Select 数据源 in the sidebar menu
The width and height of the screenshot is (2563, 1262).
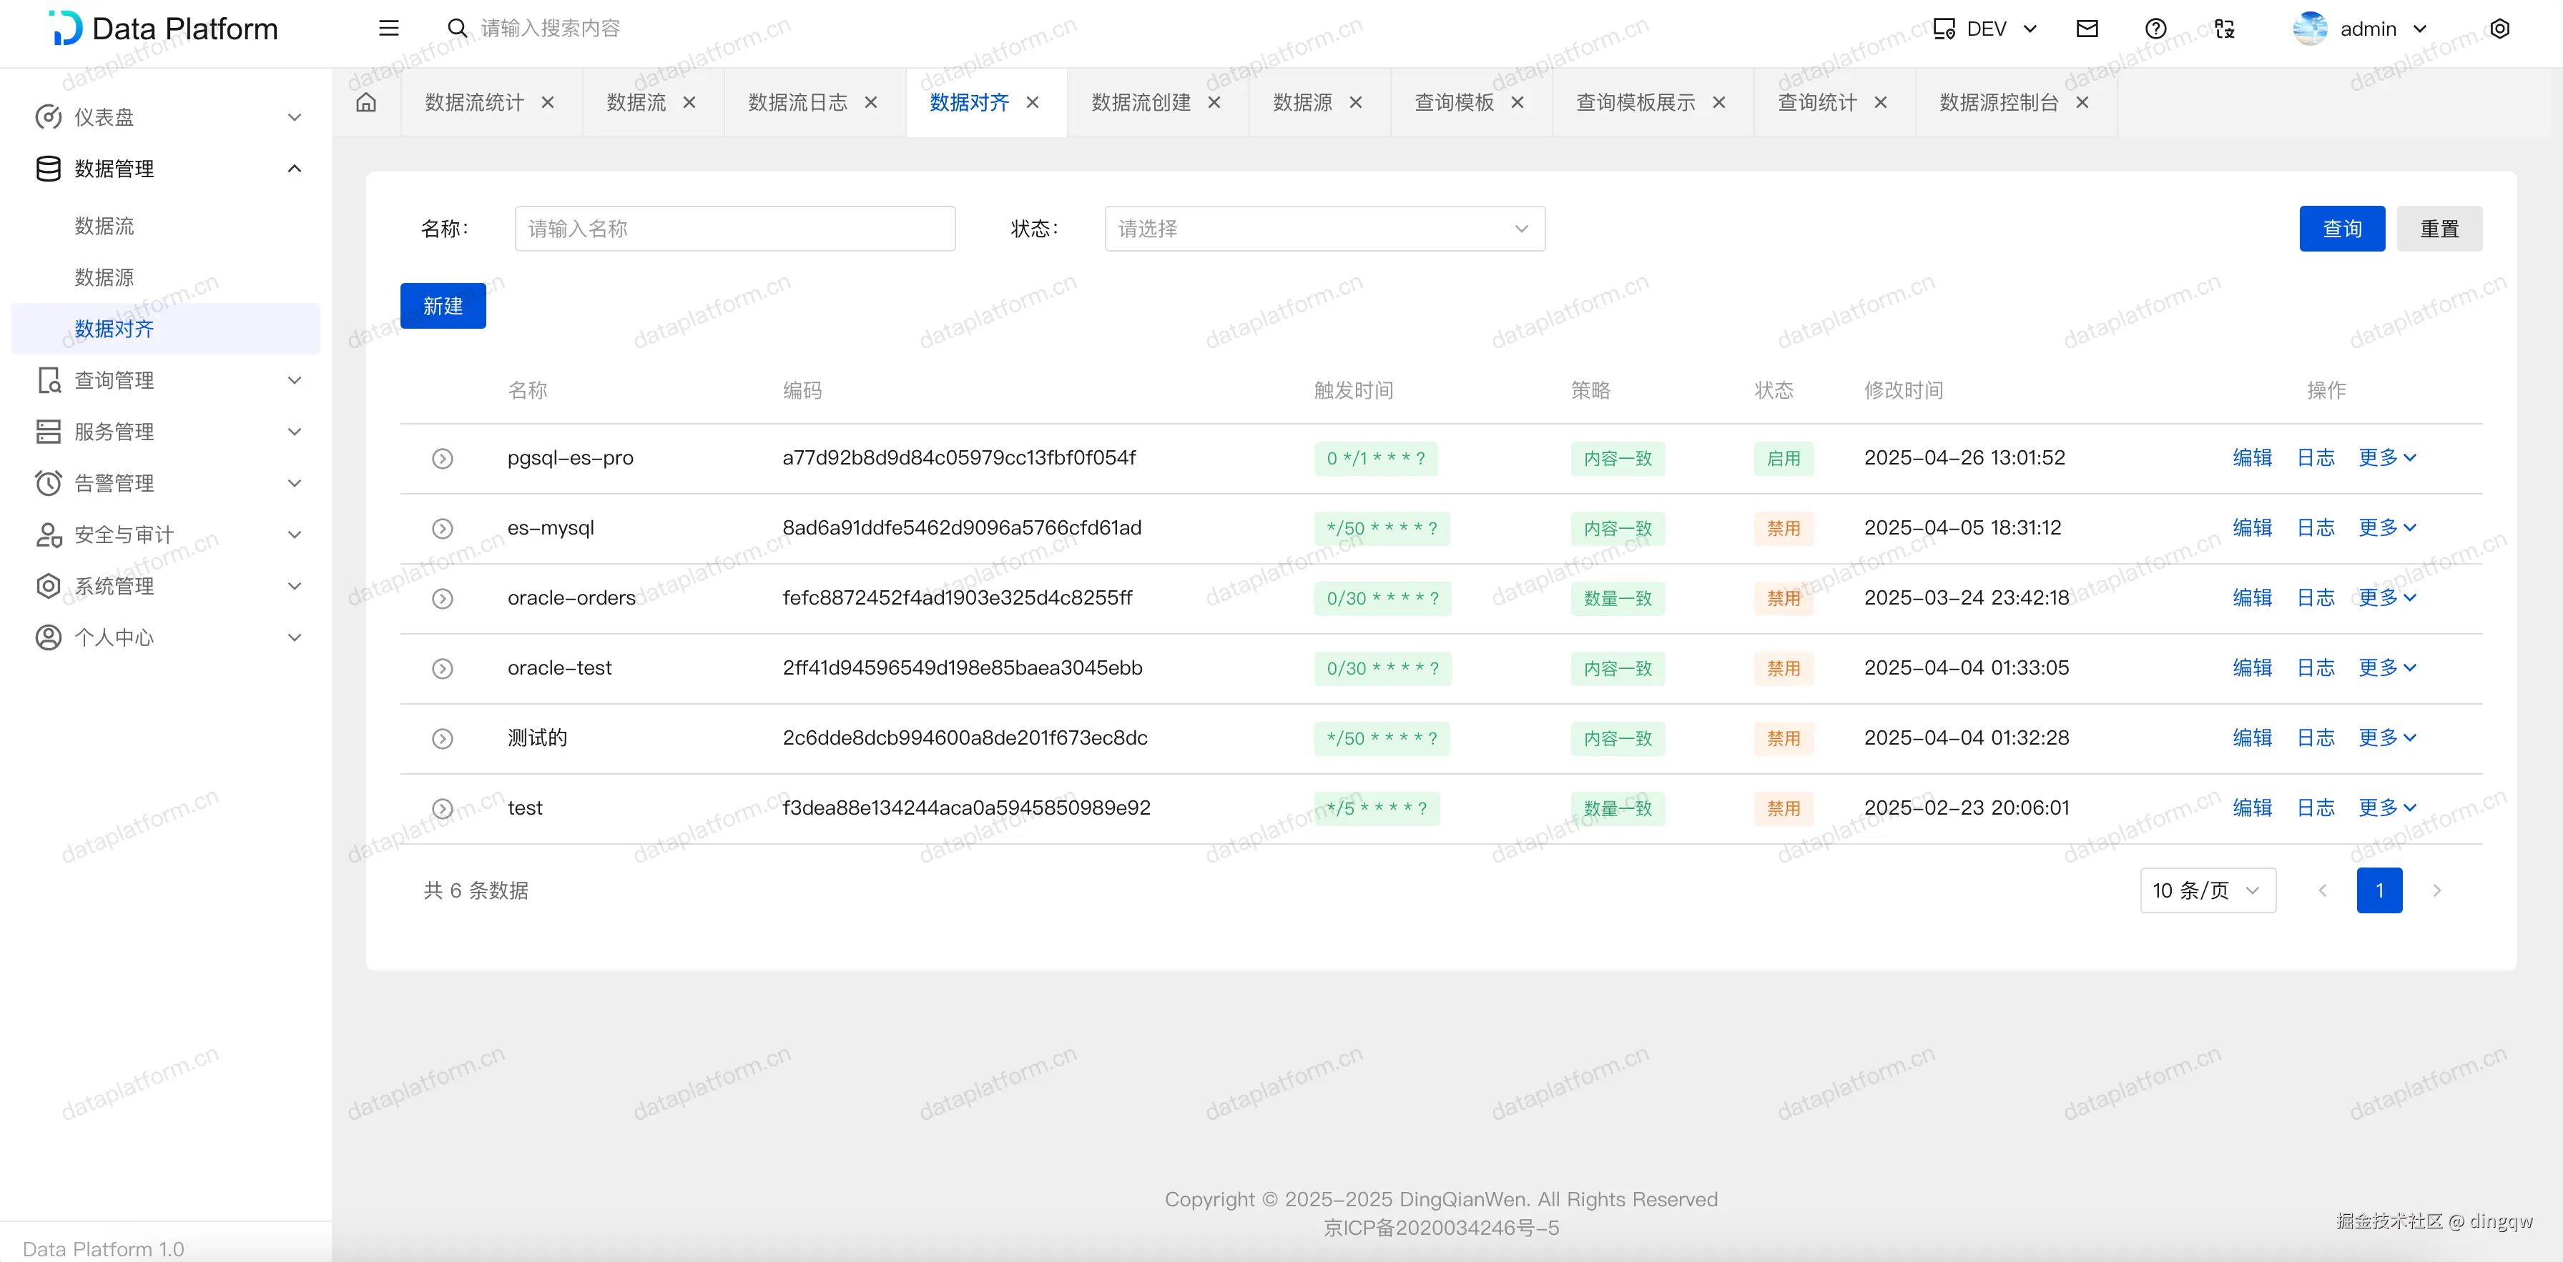tap(104, 277)
